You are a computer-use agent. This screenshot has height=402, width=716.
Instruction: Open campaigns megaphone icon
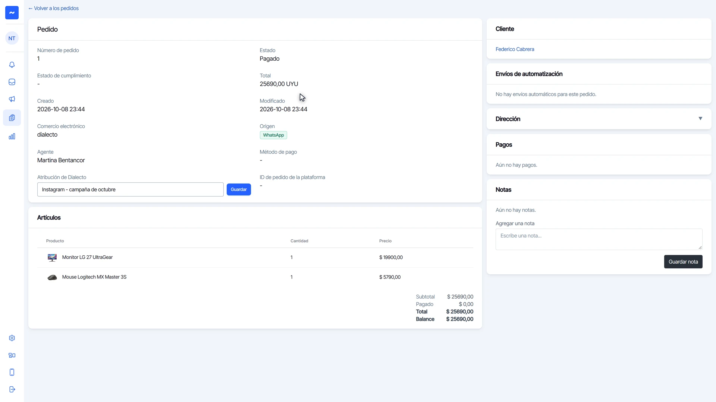pos(12,99)
